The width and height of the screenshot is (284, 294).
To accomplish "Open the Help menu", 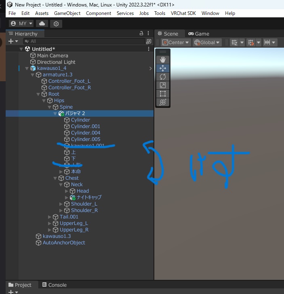I will pos(230,13).
